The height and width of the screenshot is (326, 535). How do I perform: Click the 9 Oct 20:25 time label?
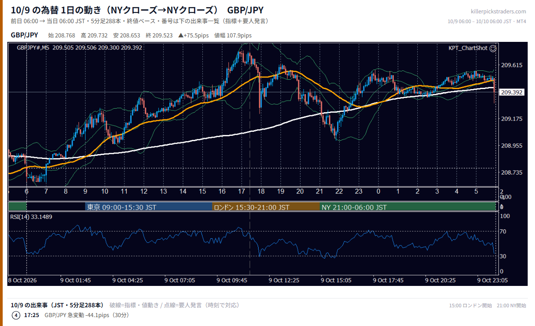click(440, 280)
